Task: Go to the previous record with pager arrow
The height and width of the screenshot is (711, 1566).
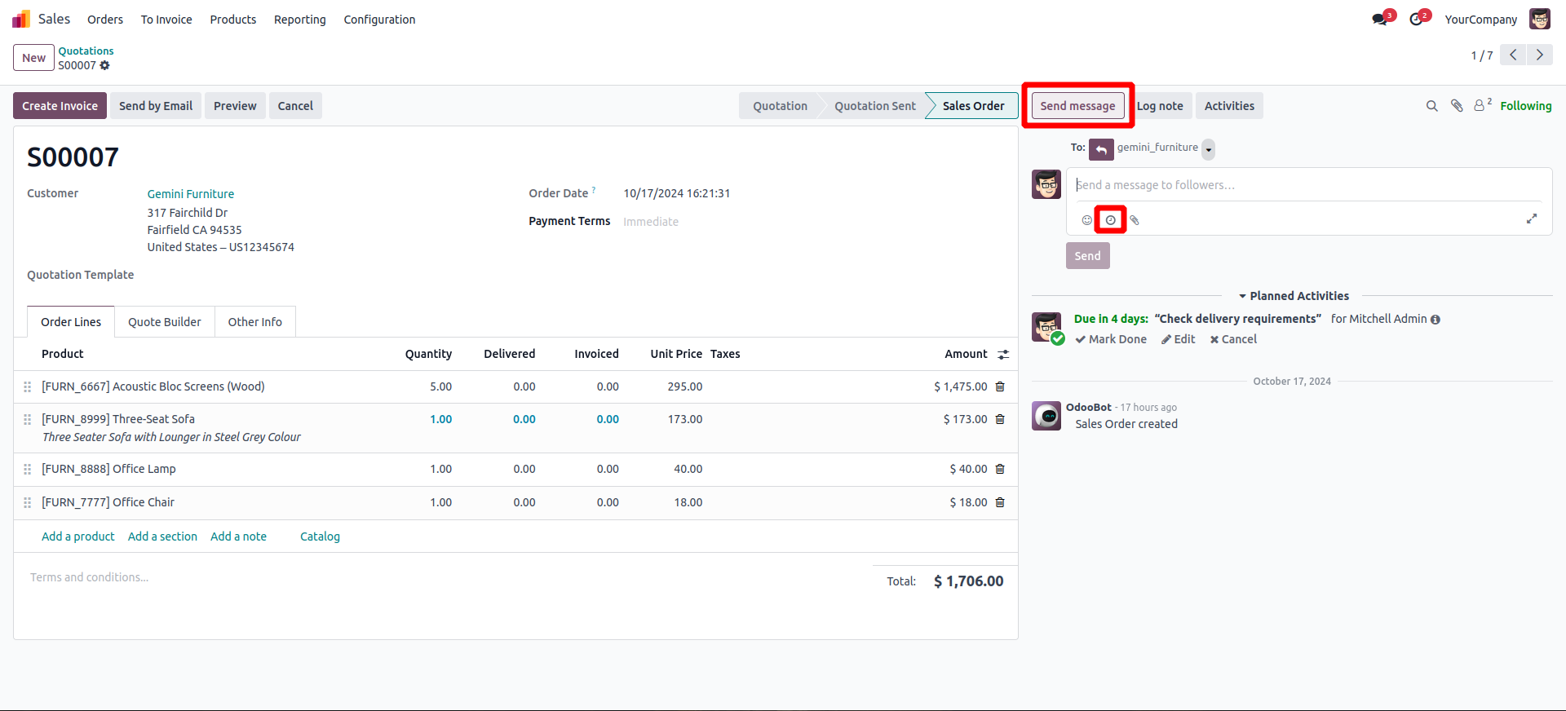Action: click(1513, 55)
